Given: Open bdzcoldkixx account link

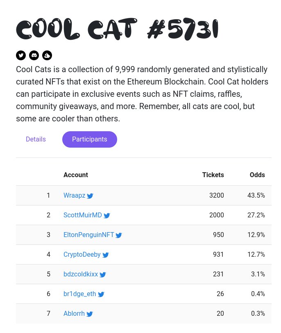Looking at the screenshot, I should point(81,274).
